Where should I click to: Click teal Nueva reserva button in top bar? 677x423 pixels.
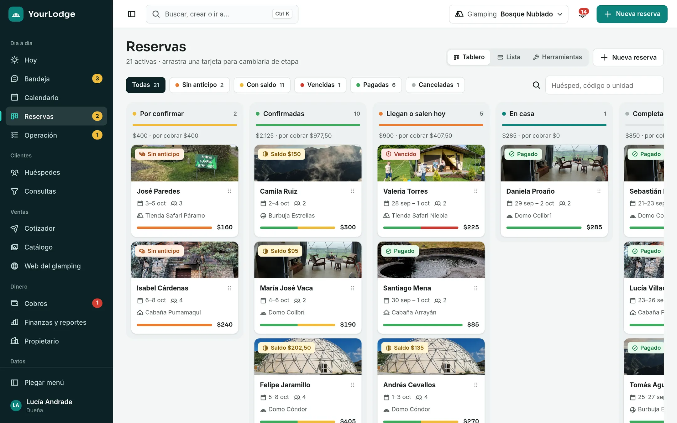(x=632, y=14)
